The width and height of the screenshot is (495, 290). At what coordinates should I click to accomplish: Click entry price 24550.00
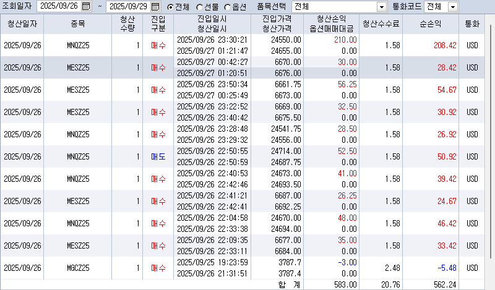coord(286,40)
